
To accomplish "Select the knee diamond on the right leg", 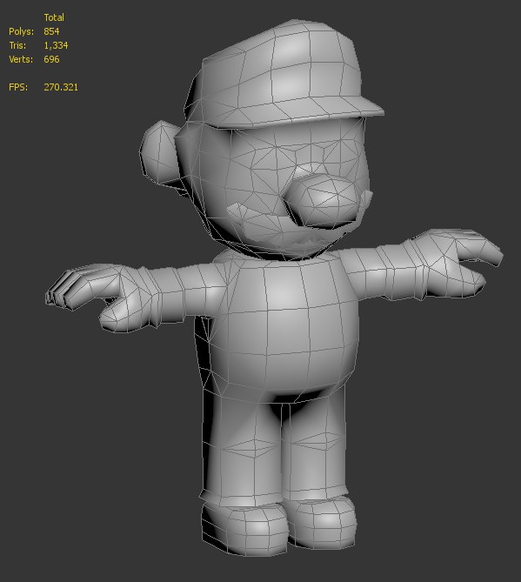I will (x=253, y=448).
